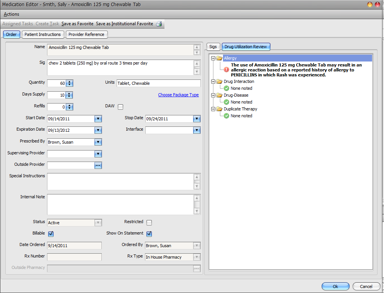Click Assigned Tasks in the toolbar
The height and width of the screenshot is (293, 384).
tap(18, 24)
